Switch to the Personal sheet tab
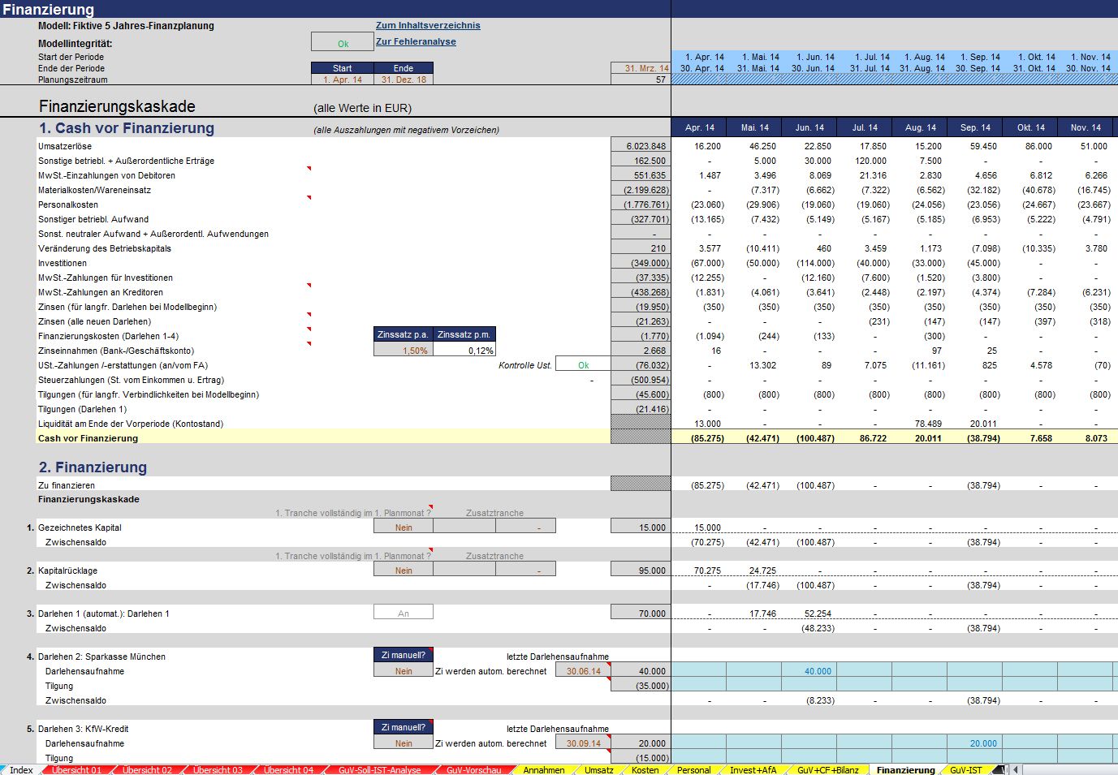The width and height of the screenshot is (1118, 775). pyautogui.click(x=693, y=770)
